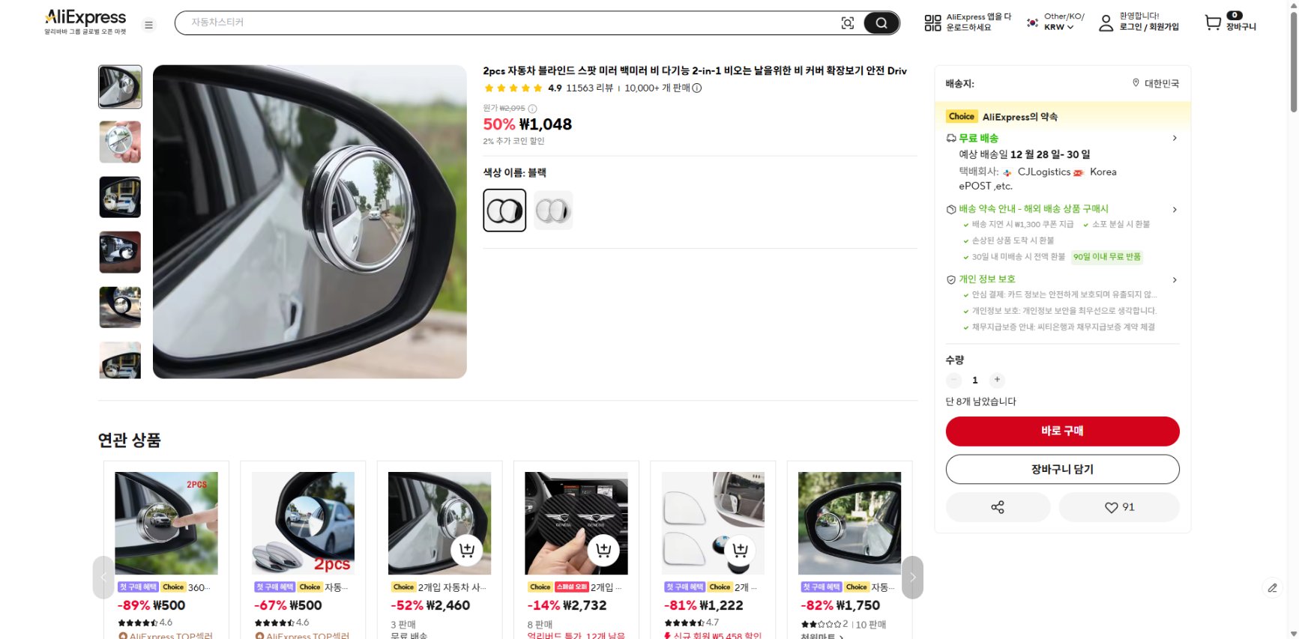Click the search magnifier button
This screenshot has width=1299, height=639.
tap(881, 22)
